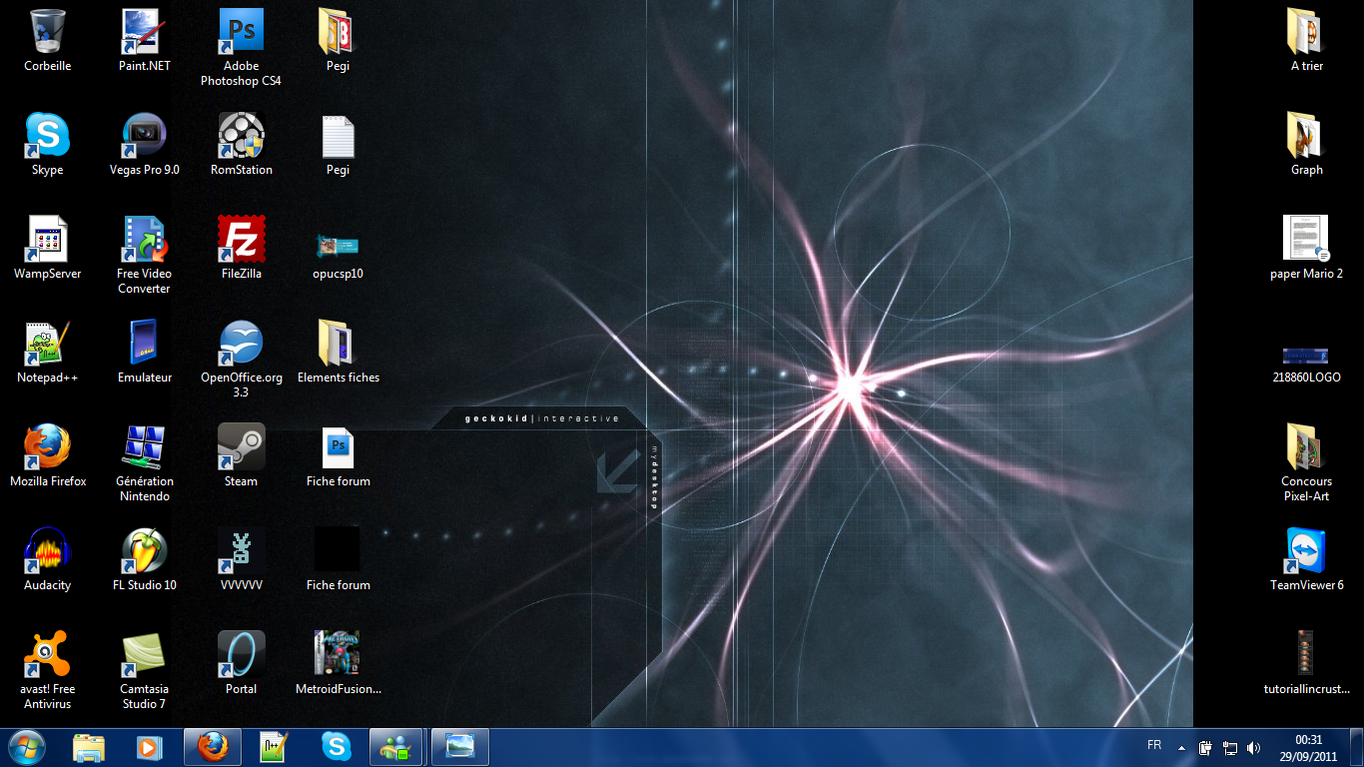This screenshot has width=1364, height=767.
Task: Select the Free Video Converter icon
Action: (145, 240)
